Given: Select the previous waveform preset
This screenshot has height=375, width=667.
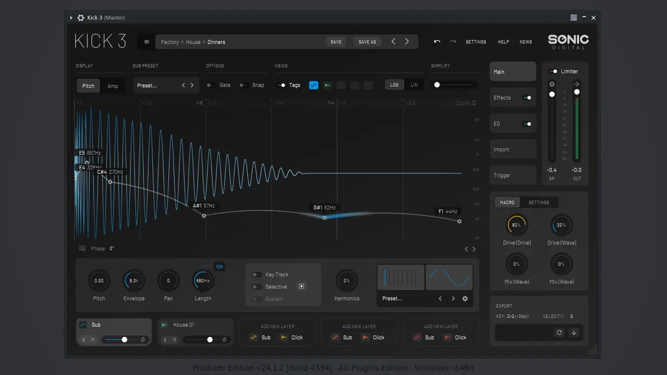Looking at the screenshot, I should pyautogui.click(x=440, y=298).
